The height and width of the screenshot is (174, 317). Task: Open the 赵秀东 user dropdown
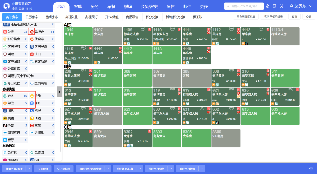pos(301,6)
